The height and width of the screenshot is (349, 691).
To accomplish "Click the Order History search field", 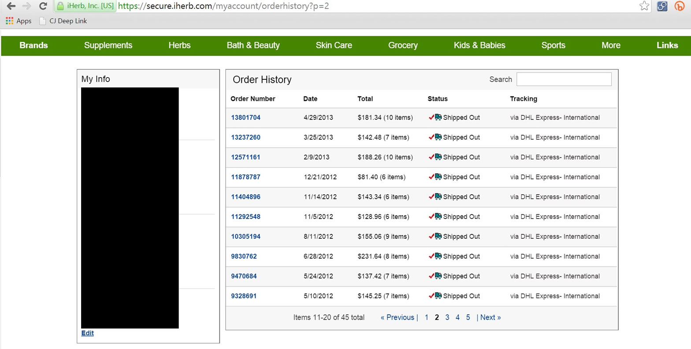I will pos(564,79).
